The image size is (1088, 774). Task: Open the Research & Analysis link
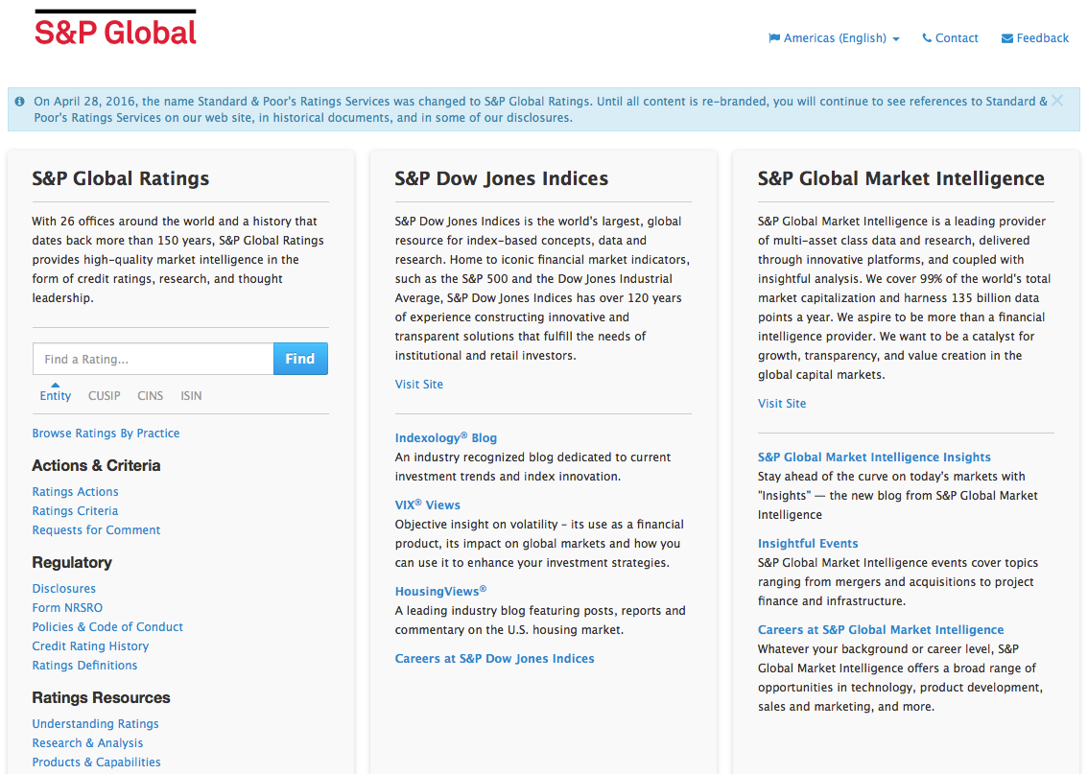(87, 742)
